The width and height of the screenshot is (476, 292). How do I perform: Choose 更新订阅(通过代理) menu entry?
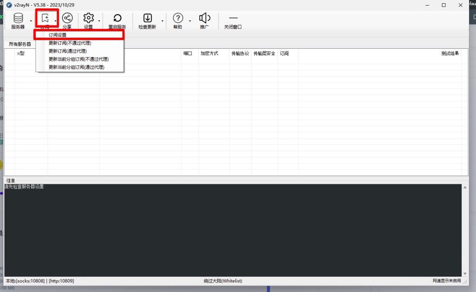(x=79, y=51)
